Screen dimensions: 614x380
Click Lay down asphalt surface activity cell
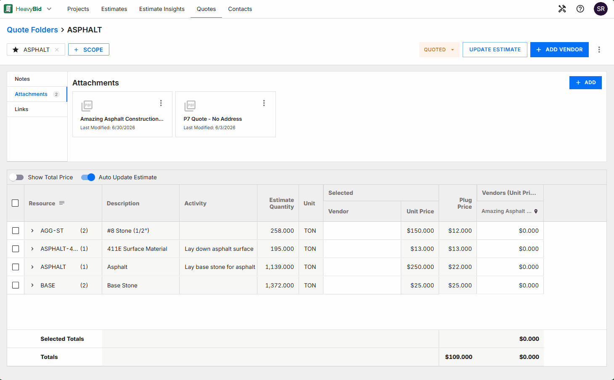coord(218,249)
